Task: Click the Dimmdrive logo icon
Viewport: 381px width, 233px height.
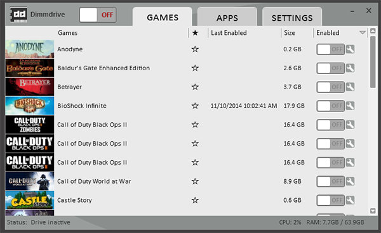Action: [x=18, y=15]
